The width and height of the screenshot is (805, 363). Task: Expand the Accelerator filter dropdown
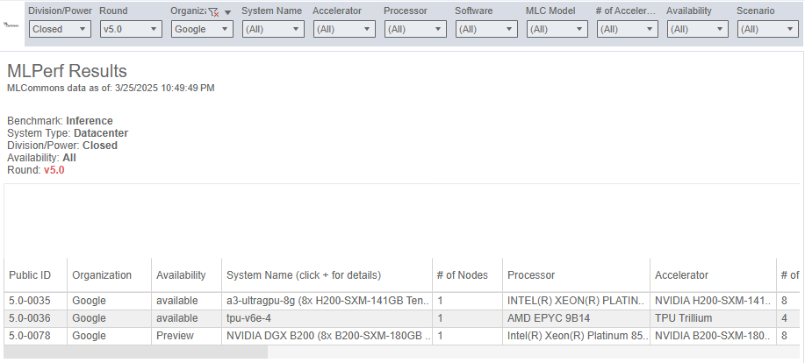point(344,29)
